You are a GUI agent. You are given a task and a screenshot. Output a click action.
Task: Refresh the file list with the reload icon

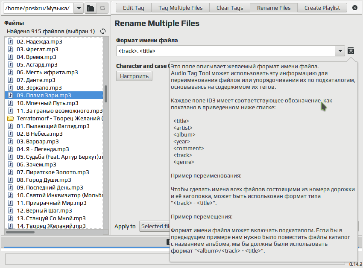coord(103,31)
